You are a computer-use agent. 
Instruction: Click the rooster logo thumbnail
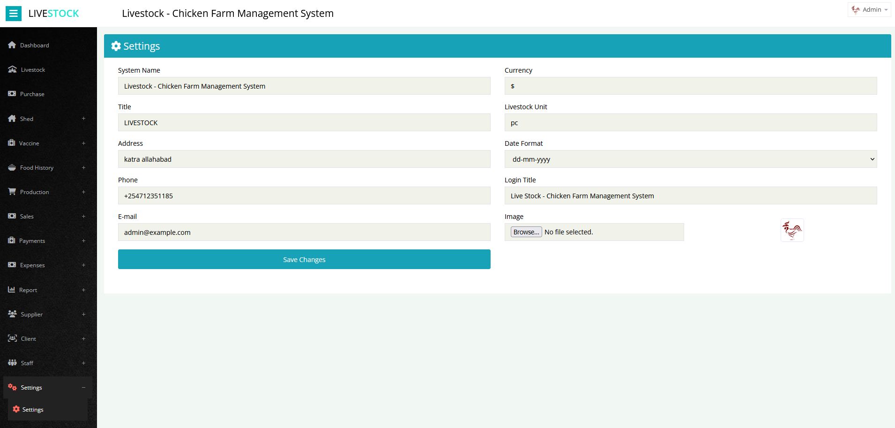pyautogui.click(x=791, y=230)
